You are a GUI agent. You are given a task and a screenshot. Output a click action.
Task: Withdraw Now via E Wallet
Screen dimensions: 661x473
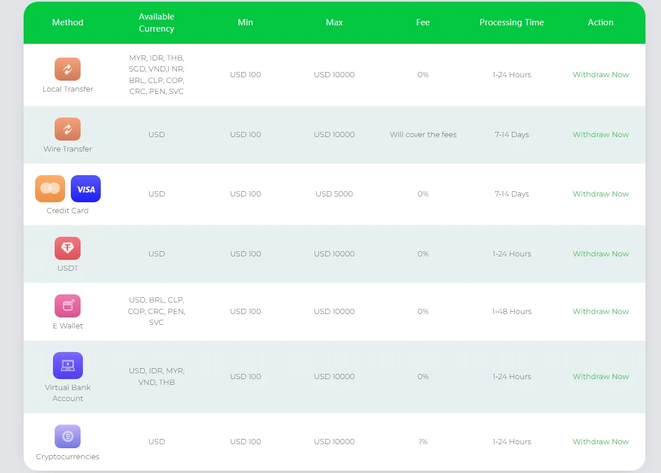point(601,311)
